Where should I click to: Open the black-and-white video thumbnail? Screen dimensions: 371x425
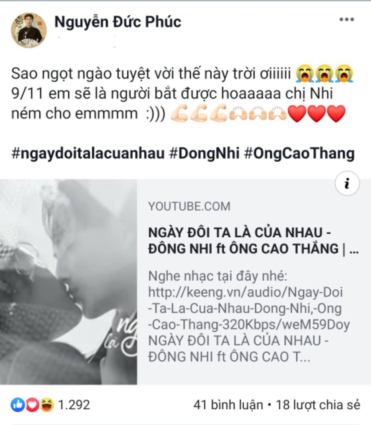(x=69, y=282)
